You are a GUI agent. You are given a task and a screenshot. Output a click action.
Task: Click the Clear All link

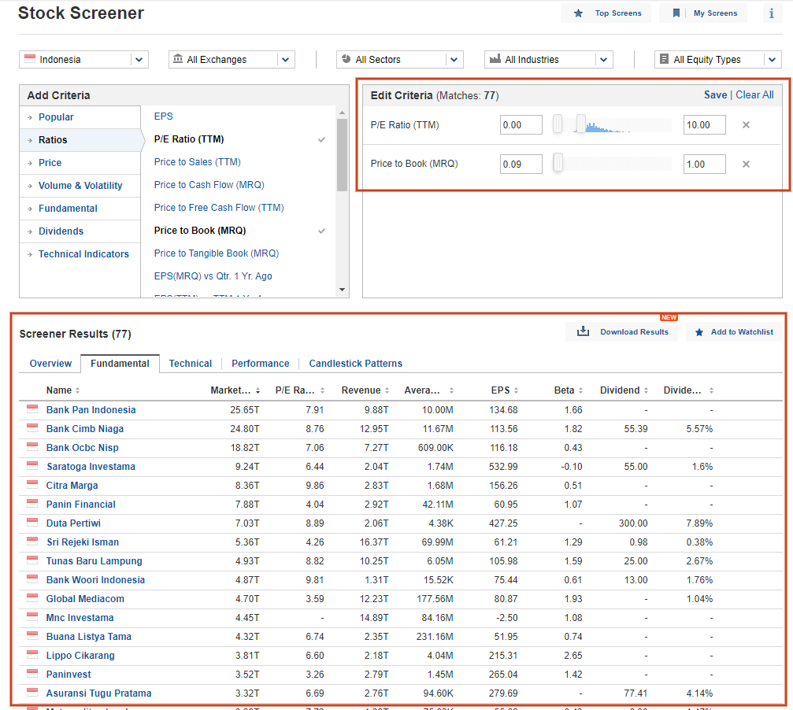pos(754,95)
